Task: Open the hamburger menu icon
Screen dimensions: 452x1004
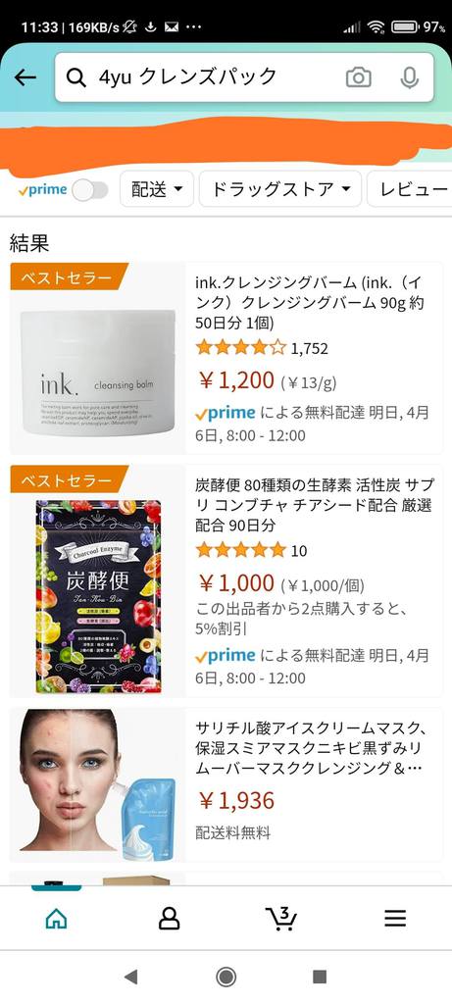Action: [x=395, y=919]
